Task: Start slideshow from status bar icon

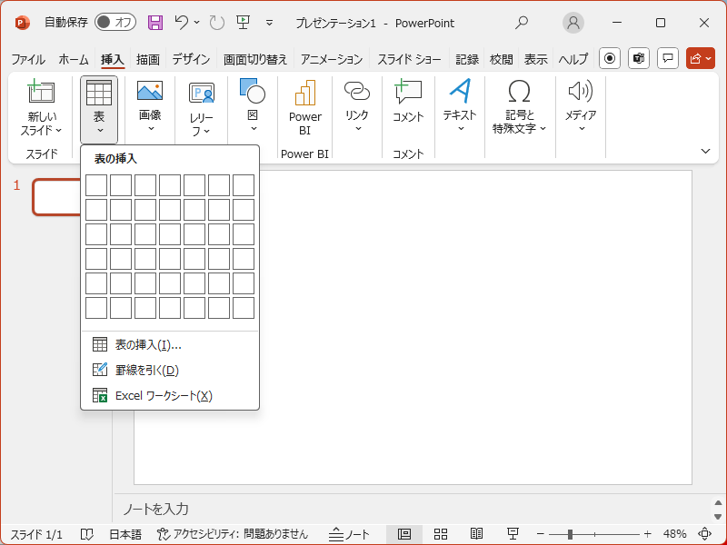Action: [x=513, y=534]
